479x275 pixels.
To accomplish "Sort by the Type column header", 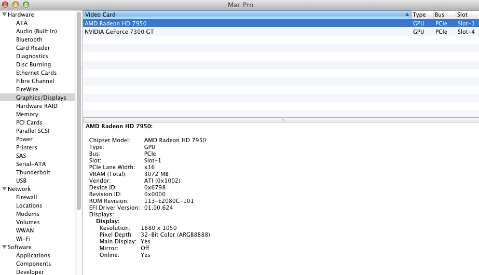I will point(422,15).
